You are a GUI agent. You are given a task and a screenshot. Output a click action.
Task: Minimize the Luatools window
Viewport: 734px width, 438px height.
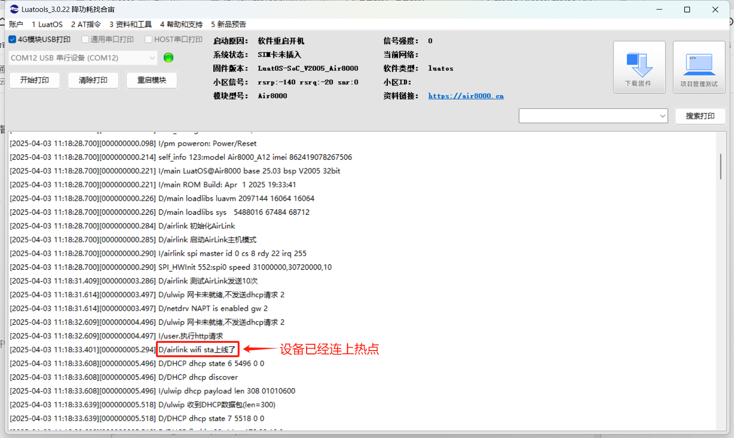tap(659, 9)
